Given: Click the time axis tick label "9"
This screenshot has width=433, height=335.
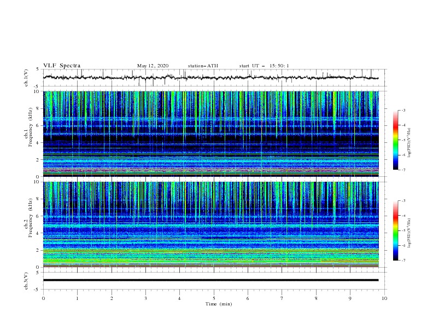Looking at the screenshot, I should [350, 298].
